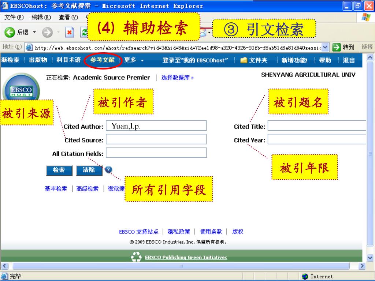Click the 检索 search button
The image size is (375, 281).
pyautogui.click(x=59, y=171)
